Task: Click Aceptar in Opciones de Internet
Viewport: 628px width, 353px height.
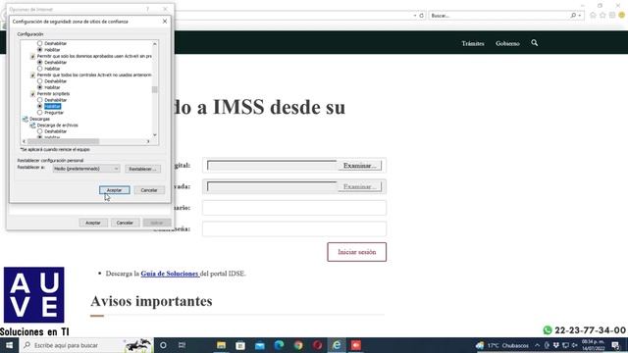Action: coord(93,223)
